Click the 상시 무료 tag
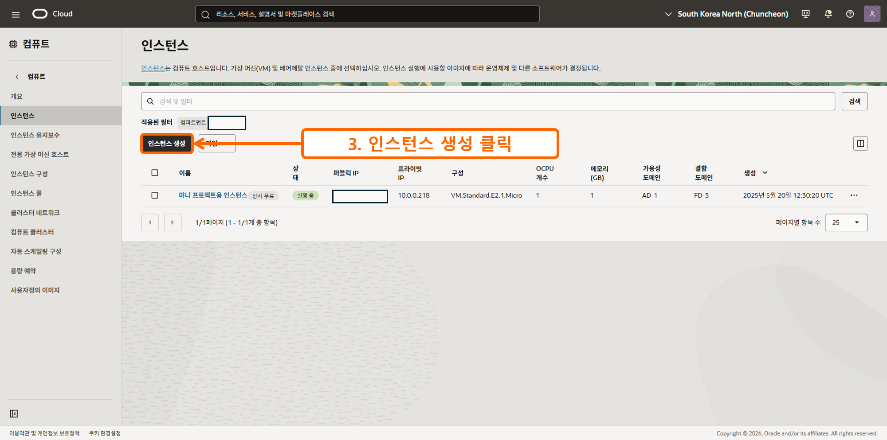The image size is (887, 440). point(263,196)
